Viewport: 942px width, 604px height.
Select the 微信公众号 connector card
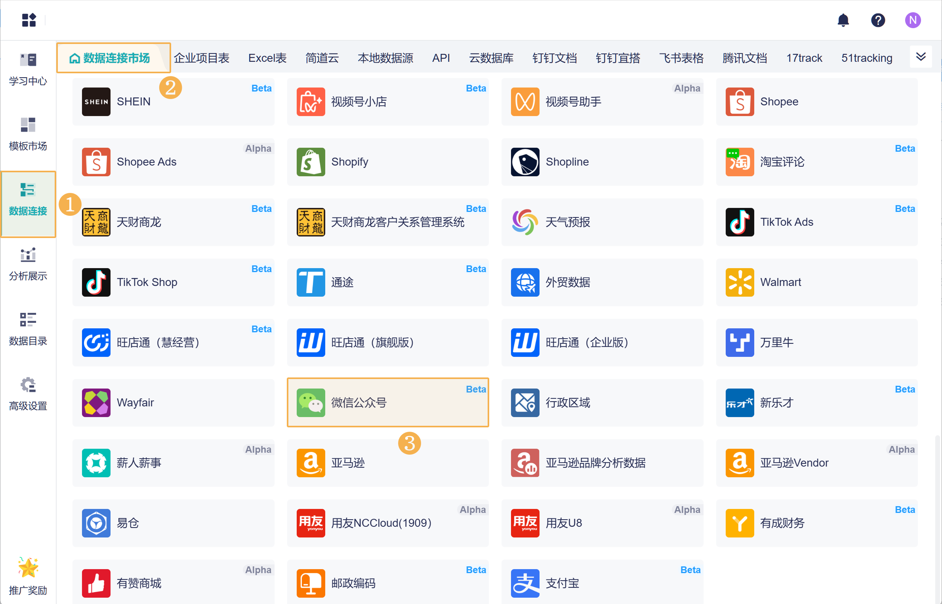point(387,402)
